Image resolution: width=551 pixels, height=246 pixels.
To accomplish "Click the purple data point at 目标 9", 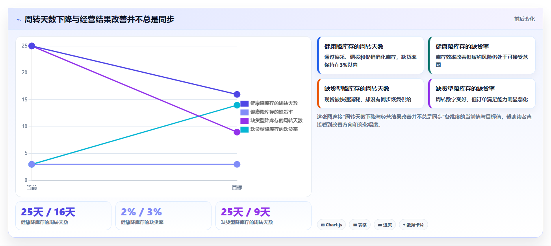I will point(237,132).
